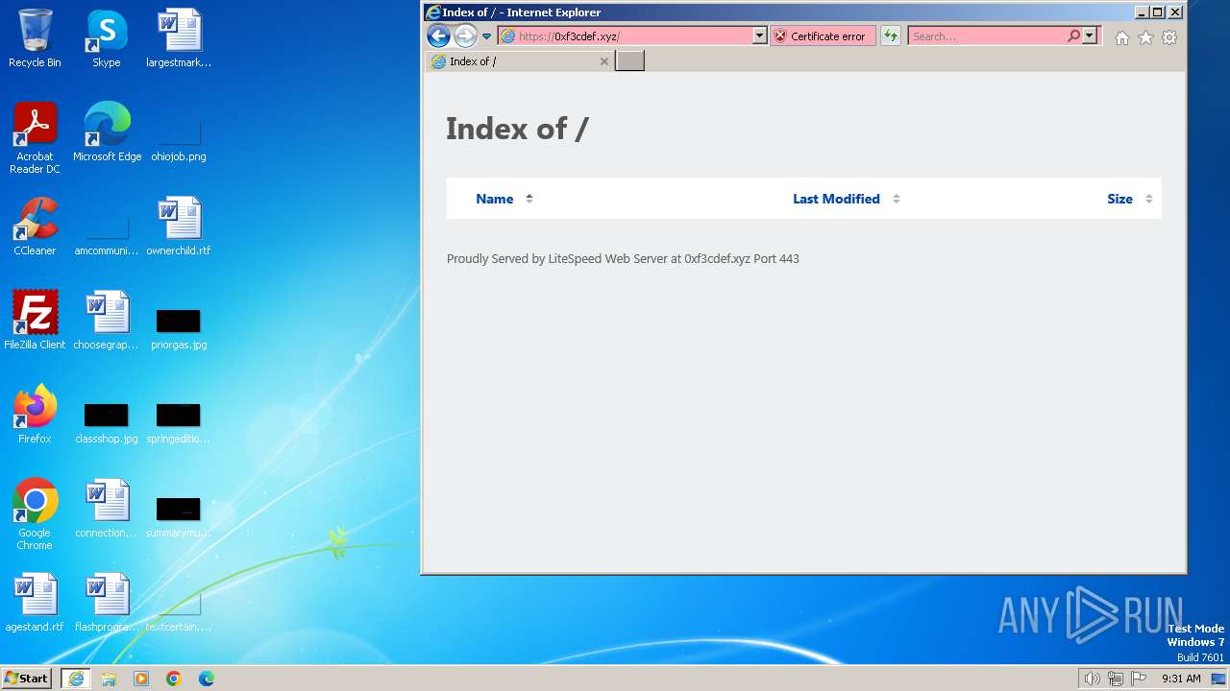Select agestand.rtf document
This screenshot has height=691, width=1230.
point(35,604)
